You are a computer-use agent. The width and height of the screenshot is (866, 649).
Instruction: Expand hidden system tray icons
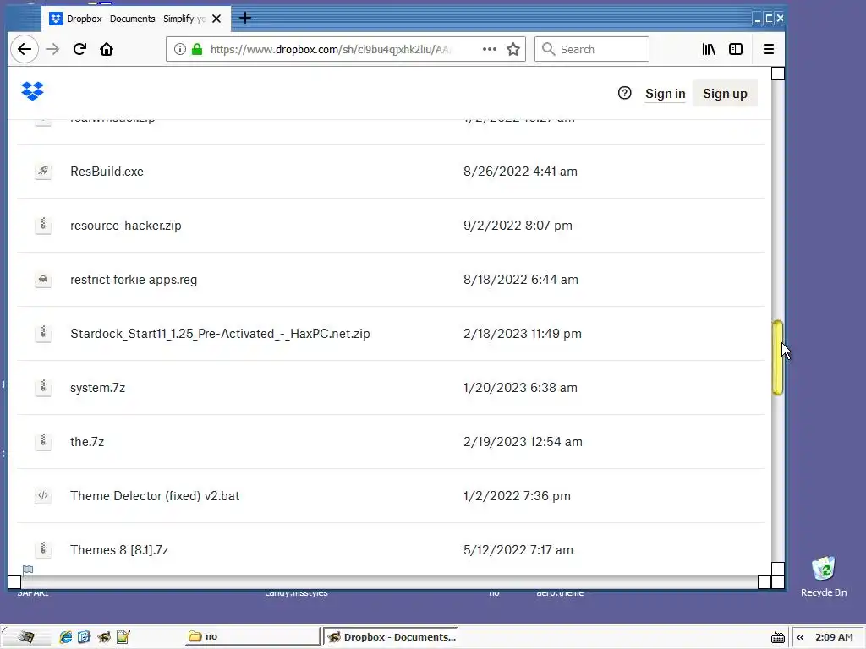[x=800, y=637]
